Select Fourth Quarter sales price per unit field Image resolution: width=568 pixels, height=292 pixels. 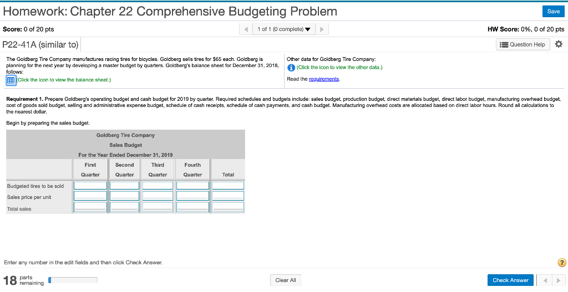[x=192, y=196]
